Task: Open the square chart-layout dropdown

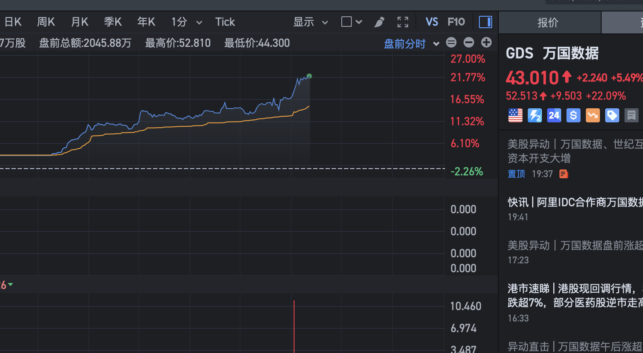Action: coord(351,22)
